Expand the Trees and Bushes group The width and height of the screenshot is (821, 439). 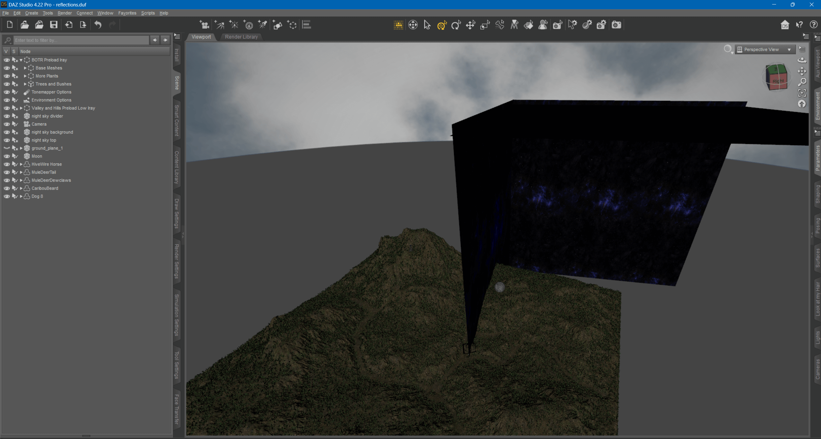25,84
